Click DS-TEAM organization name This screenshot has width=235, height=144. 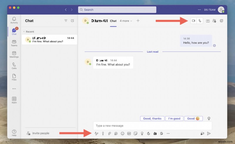tap(210, 10)
